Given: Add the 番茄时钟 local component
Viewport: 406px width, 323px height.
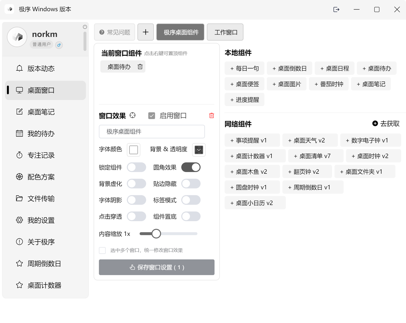Looking at the screenshot, I should click(x=329, y=84).
